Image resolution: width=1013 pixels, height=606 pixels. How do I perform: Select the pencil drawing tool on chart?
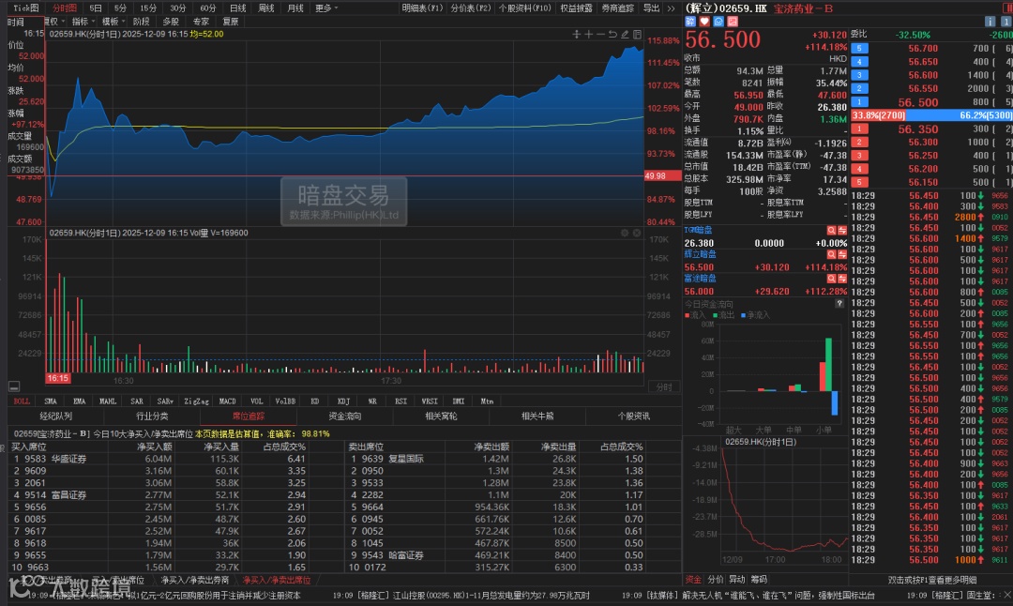pos(625,35)
